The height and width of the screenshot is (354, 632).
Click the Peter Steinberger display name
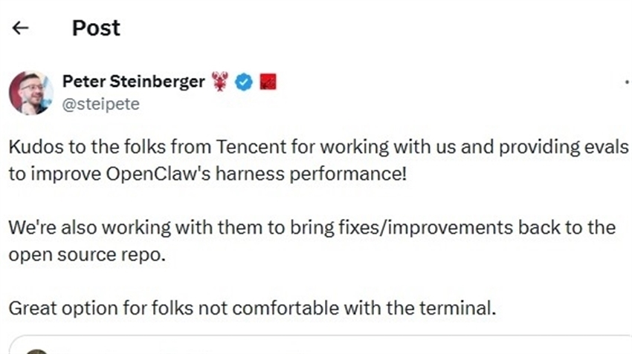133,82
